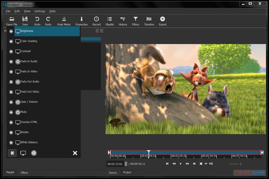Toggle the favorite star next to Brightness
Viewport: 269px width, 179px height.
pyautogui.click(x=11, y=31)
